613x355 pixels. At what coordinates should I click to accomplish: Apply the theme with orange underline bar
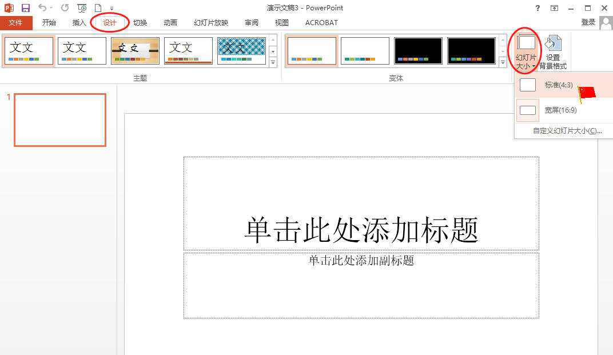[189, 51]
